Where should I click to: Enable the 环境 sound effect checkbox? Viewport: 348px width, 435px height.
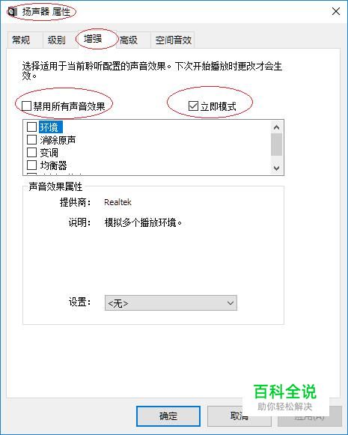coord(31,127)
